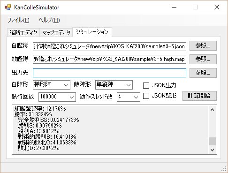Click the KanColleSimulator app icon in title bar
228x173 pixels.
click(8, 7)
